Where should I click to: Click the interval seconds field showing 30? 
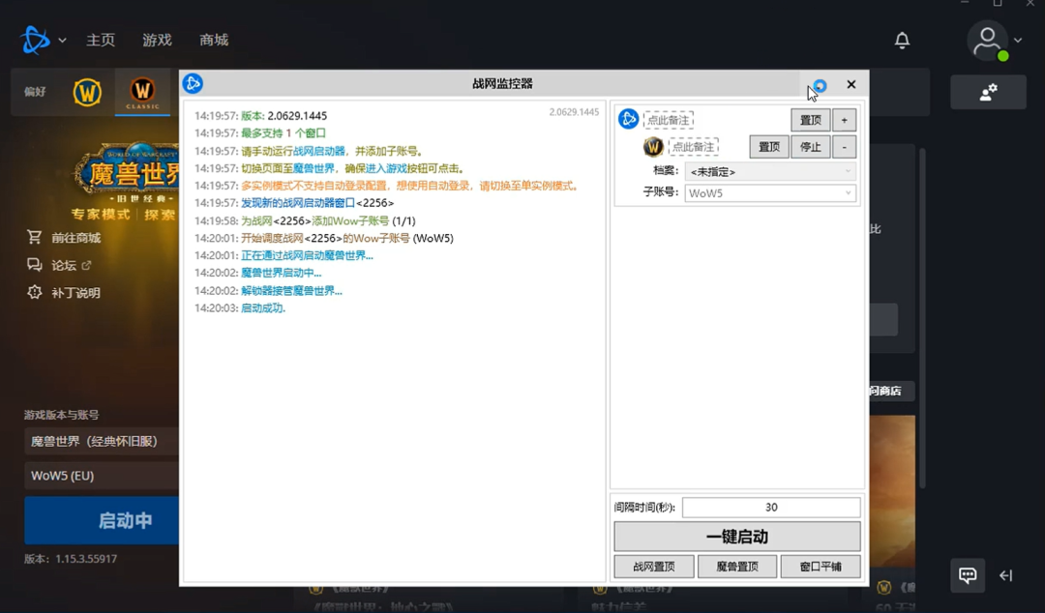click(771, 507)
